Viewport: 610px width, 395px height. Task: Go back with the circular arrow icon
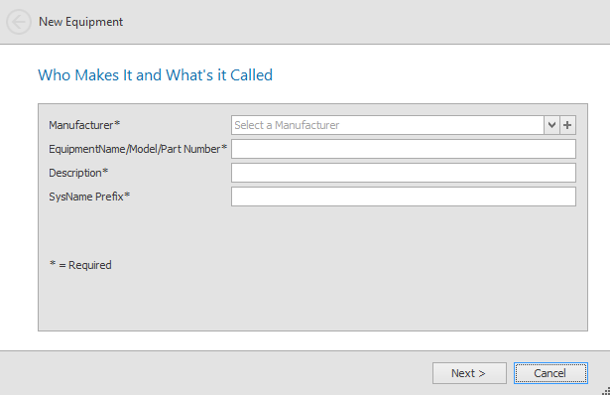(18, 22)
